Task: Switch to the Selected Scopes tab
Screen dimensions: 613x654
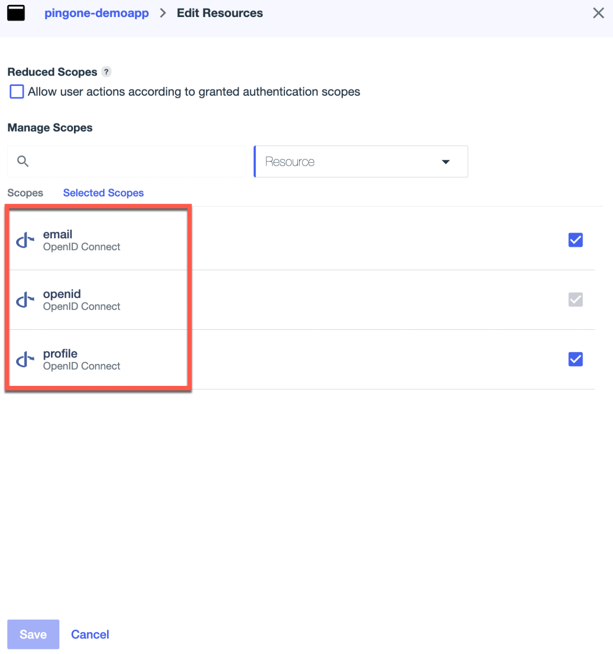Action: pos(103,193)
